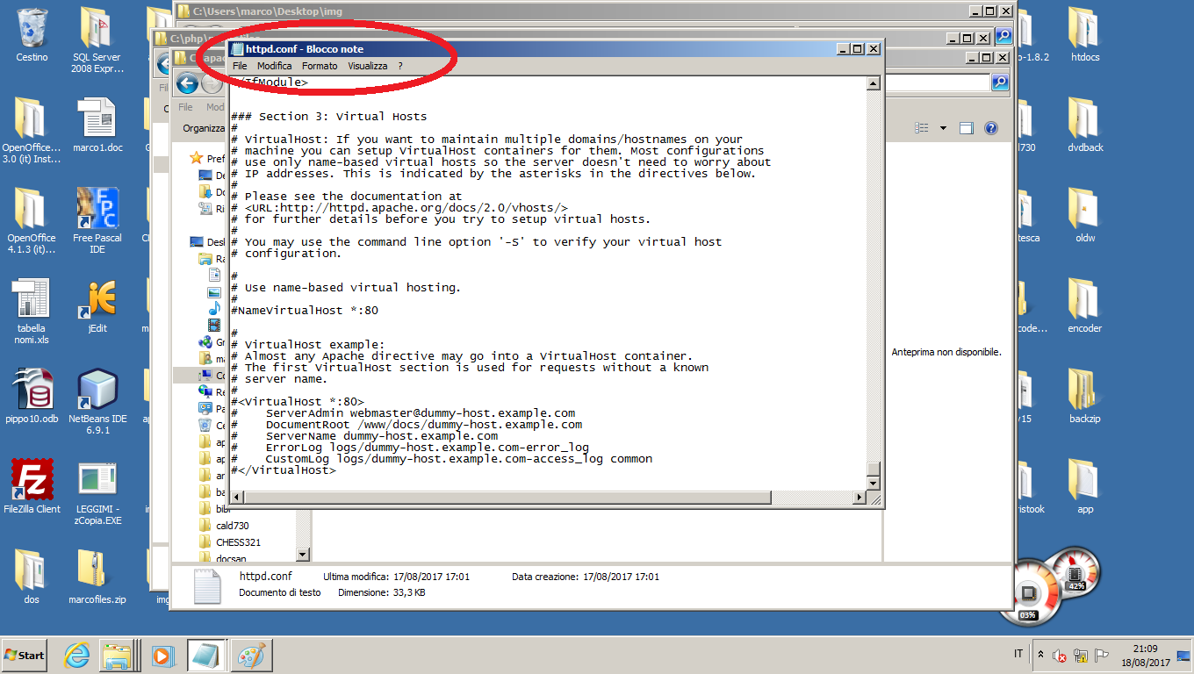The image size is (1194, 674).
Task: Toggle the Explorer preview pane button
Action: pos(967,128)
